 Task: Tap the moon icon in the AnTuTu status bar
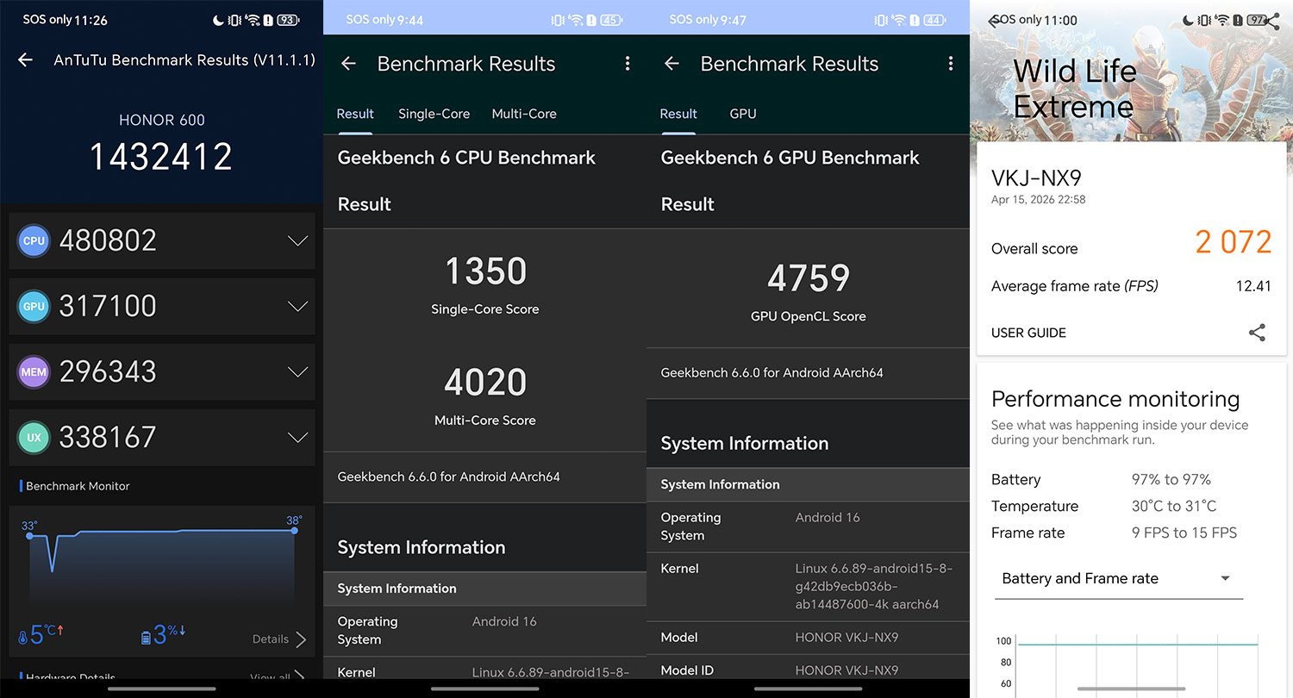(x=216, y=20)
